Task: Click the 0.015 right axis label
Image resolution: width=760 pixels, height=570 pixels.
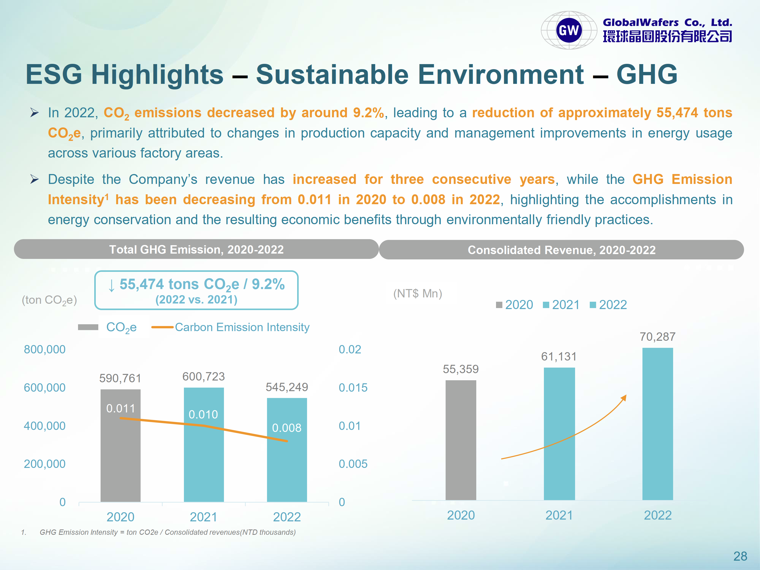Action: (353, 388)
